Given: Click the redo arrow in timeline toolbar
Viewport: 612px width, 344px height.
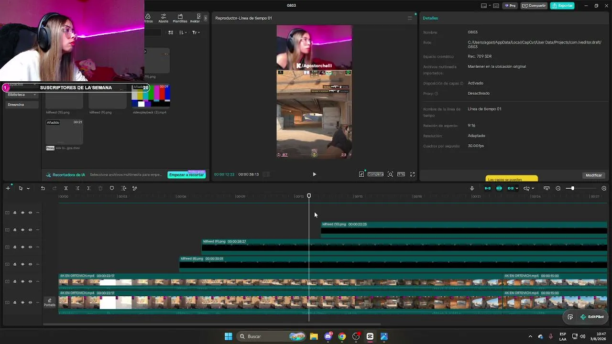Looking at the screenshot, I should tap(54, 188).
